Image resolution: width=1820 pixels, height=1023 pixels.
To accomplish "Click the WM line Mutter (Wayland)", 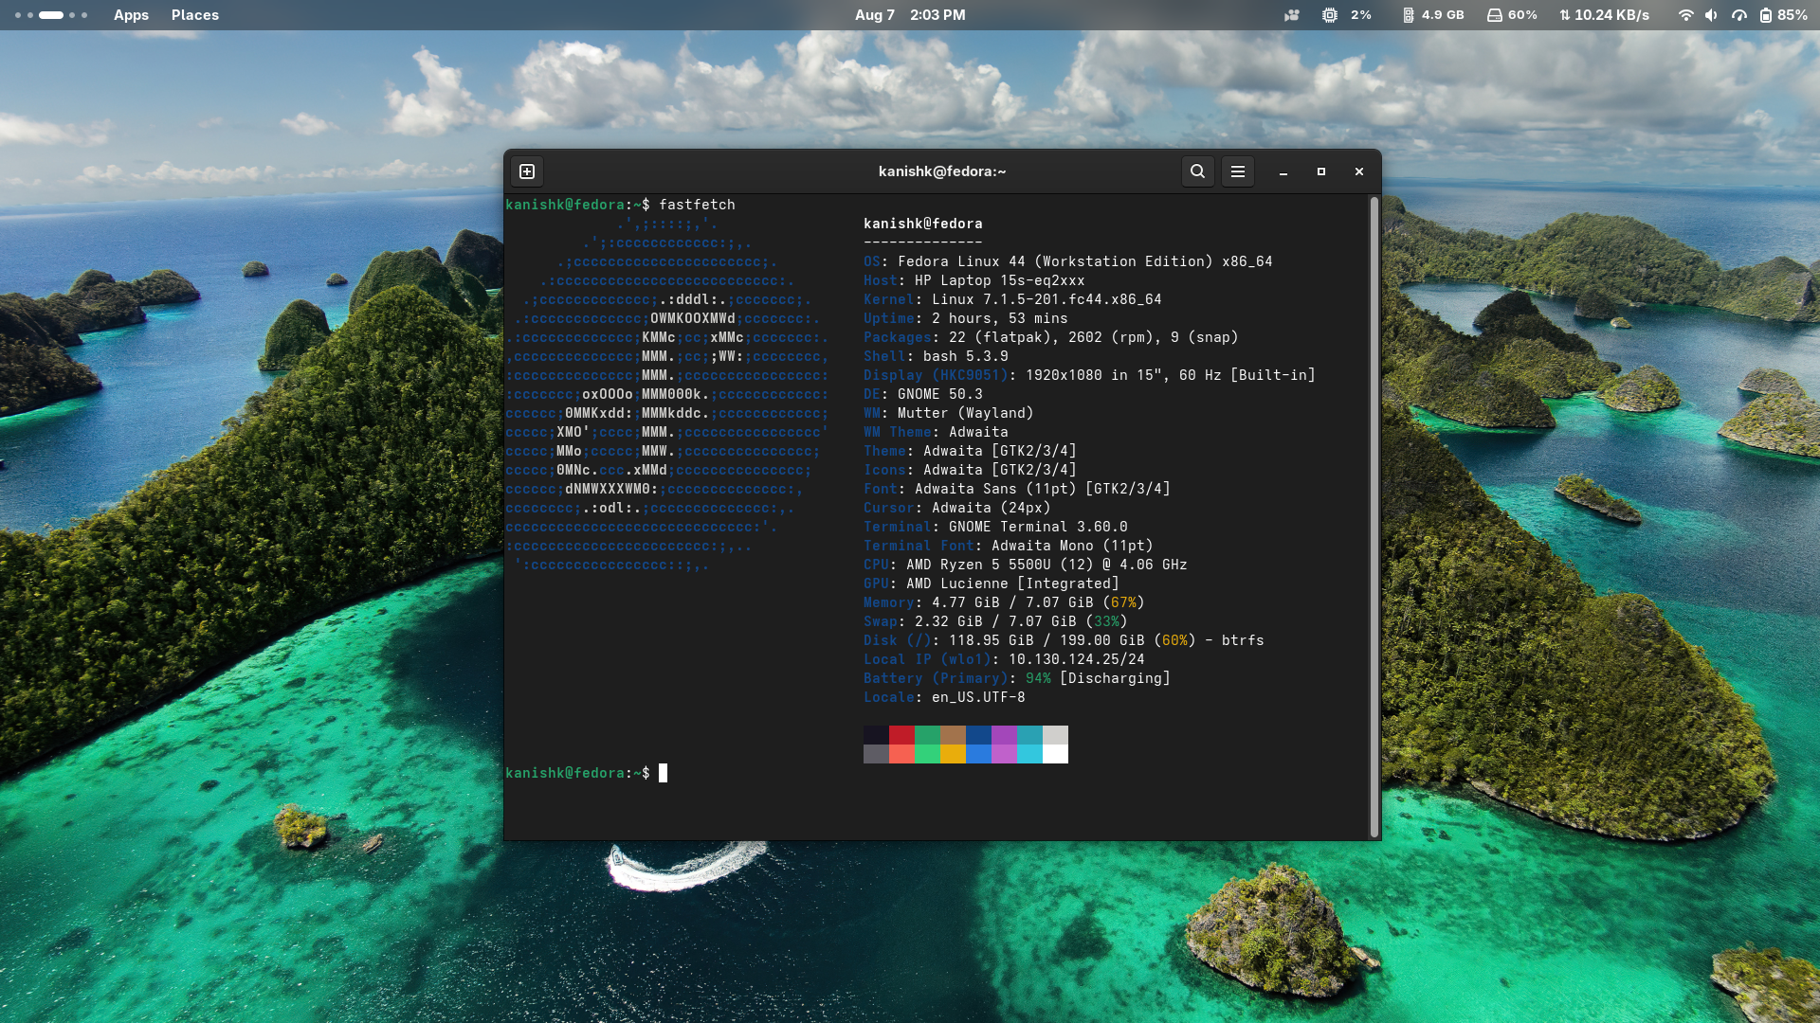I will tap(949, 413).
